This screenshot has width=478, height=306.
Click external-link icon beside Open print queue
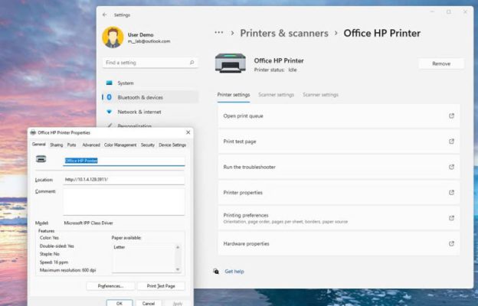pyautogui.click(x=451, y=116)
